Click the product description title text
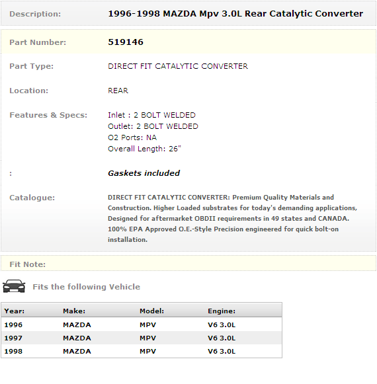The height and width of the screenshot is (384, 377). (x=235, y=14)
